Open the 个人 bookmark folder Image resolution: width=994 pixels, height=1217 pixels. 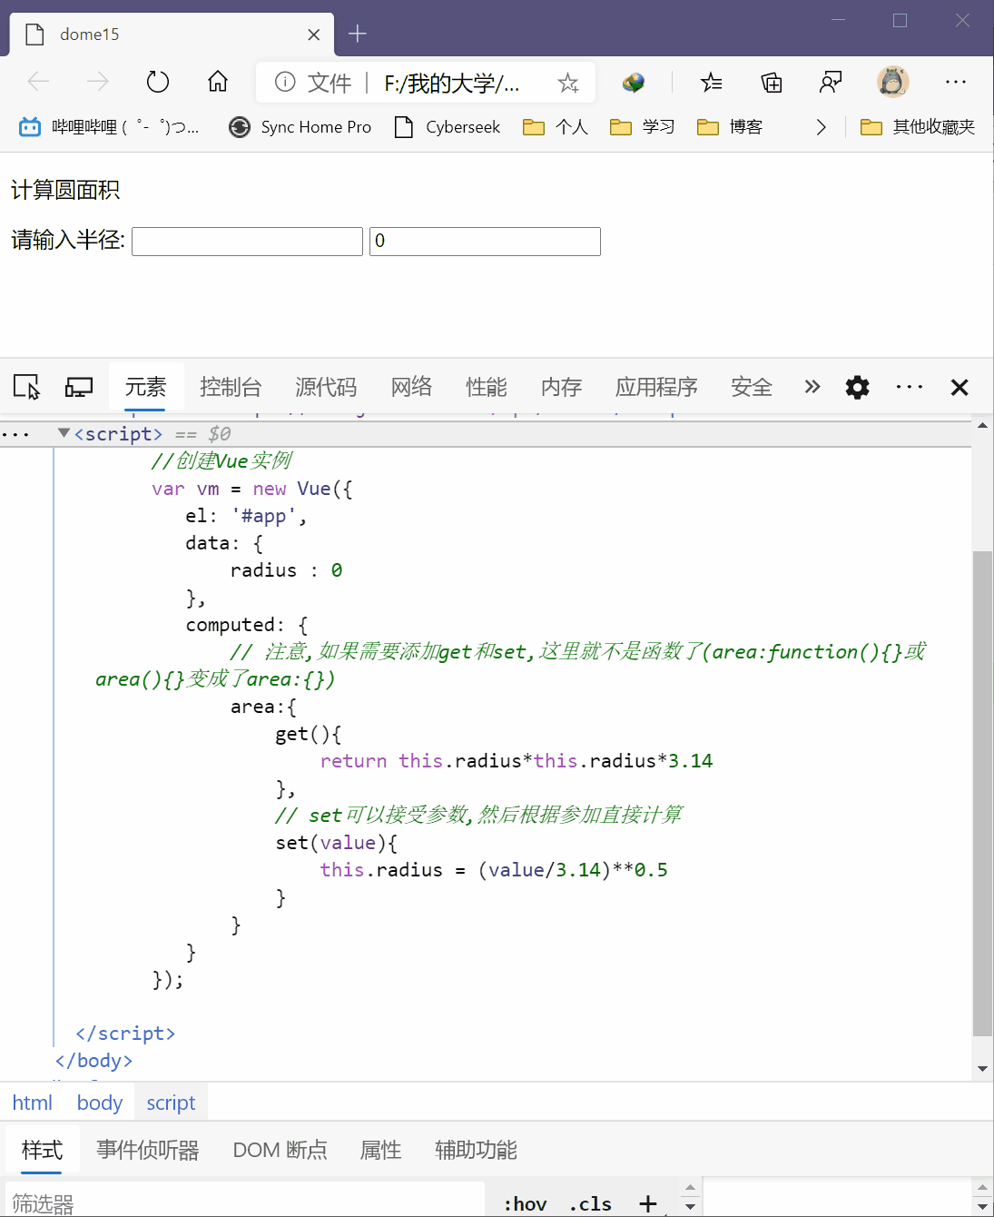tap(556, 127)
